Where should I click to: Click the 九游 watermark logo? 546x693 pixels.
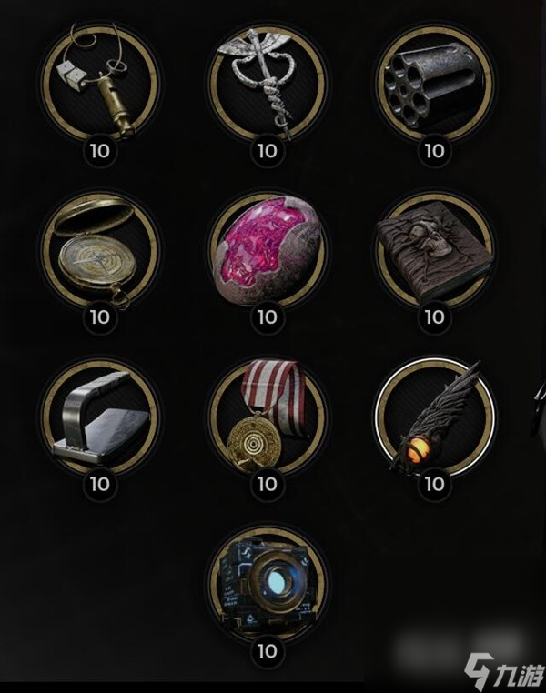click(x=503, y=672)
